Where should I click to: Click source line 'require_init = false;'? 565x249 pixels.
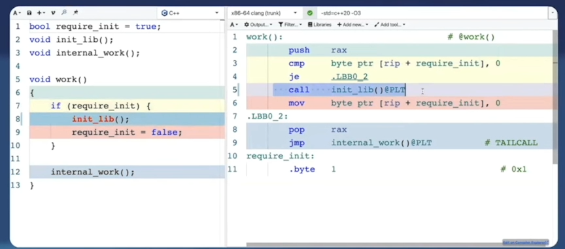[x=127, y=132]
